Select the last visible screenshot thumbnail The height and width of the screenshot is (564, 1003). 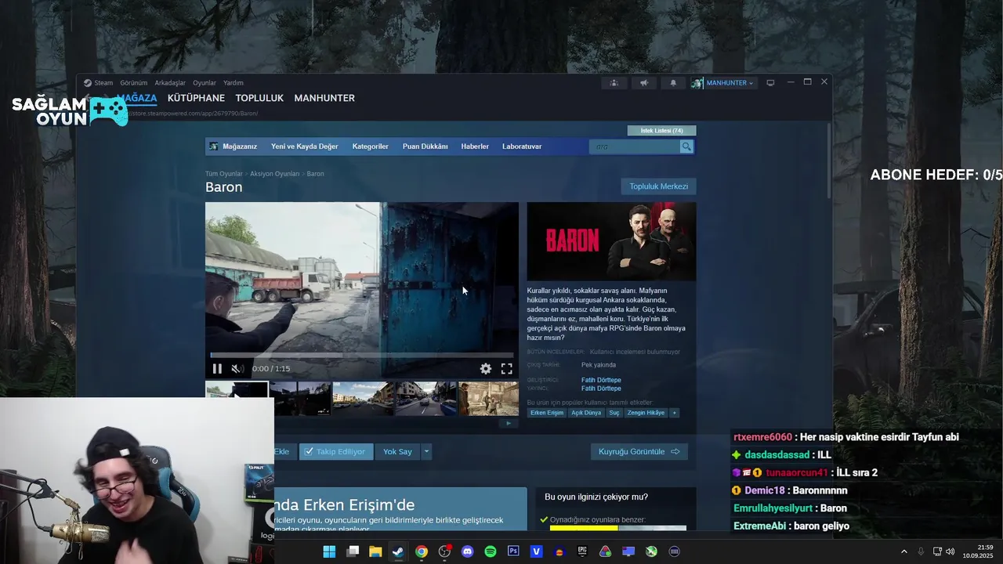click(x=488, y=399)
